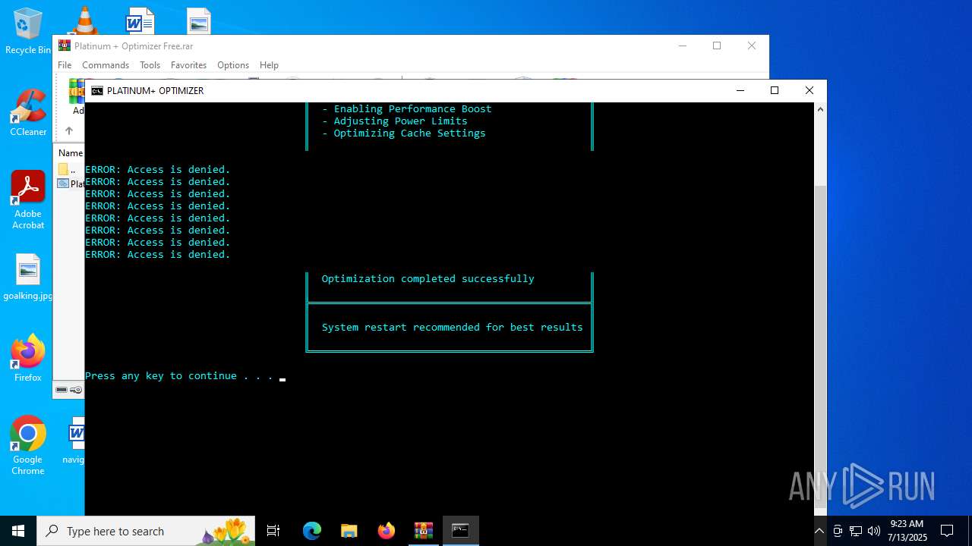The width and height of the screenshot is (972, 546).
Task: Open the Tools menu in WinRAR
Action: [x=150, y=65]
